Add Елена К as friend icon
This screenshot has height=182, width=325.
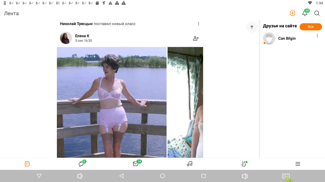pyautogui.click(x=196, y=38)
